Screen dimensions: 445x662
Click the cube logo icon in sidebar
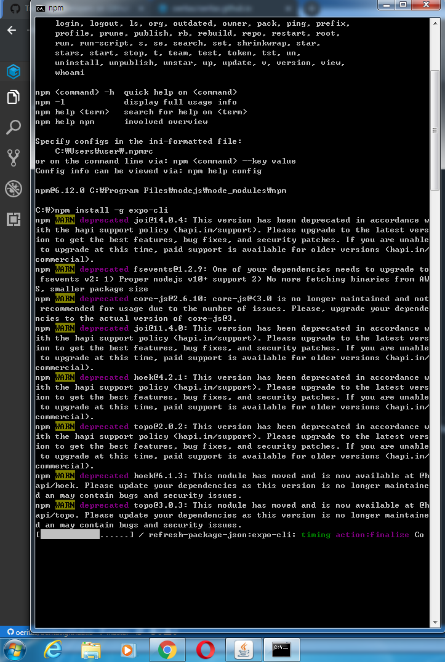(x=14, y=71)
